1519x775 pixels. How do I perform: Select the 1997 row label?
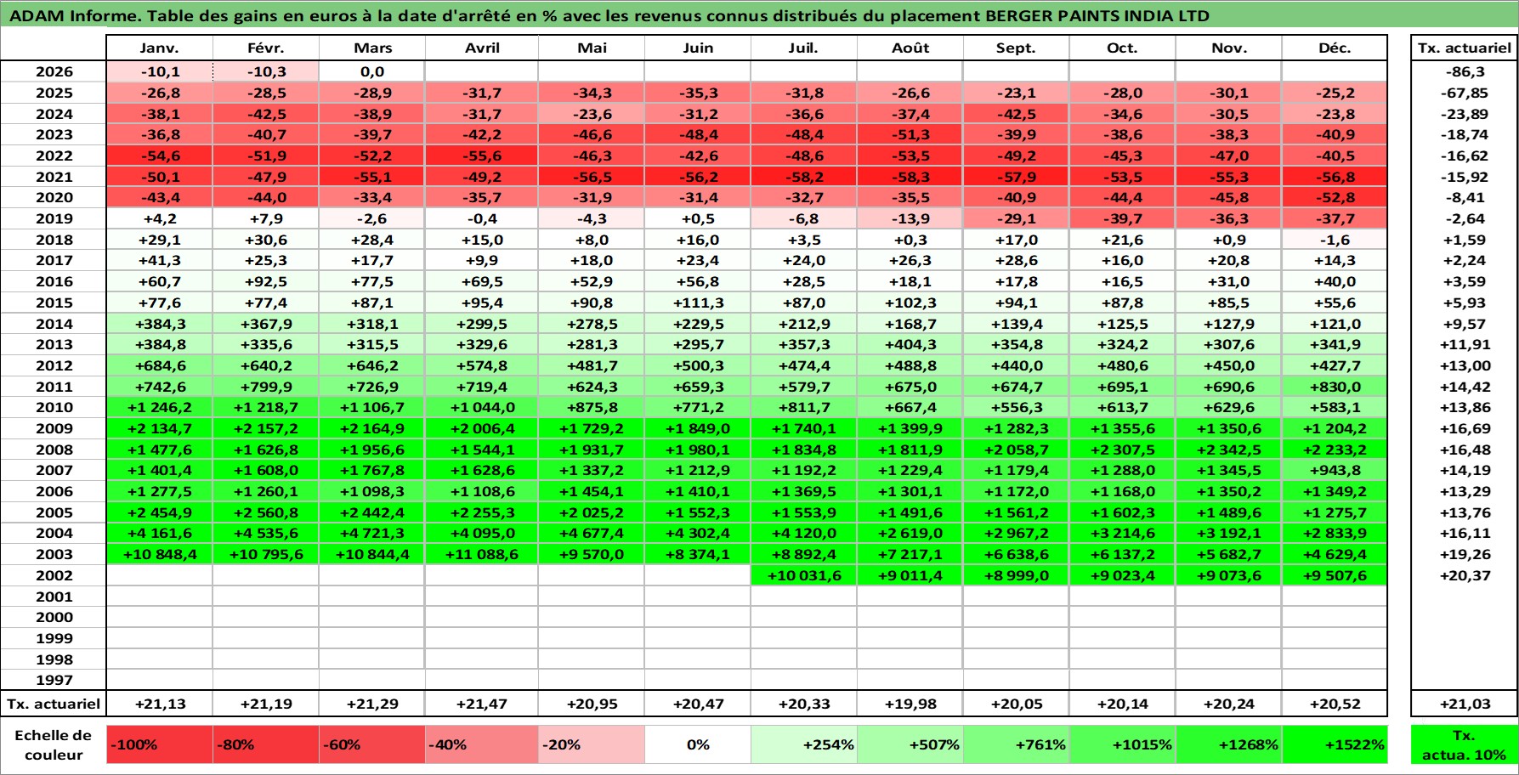pyautogui.click(x=54, y=680)
